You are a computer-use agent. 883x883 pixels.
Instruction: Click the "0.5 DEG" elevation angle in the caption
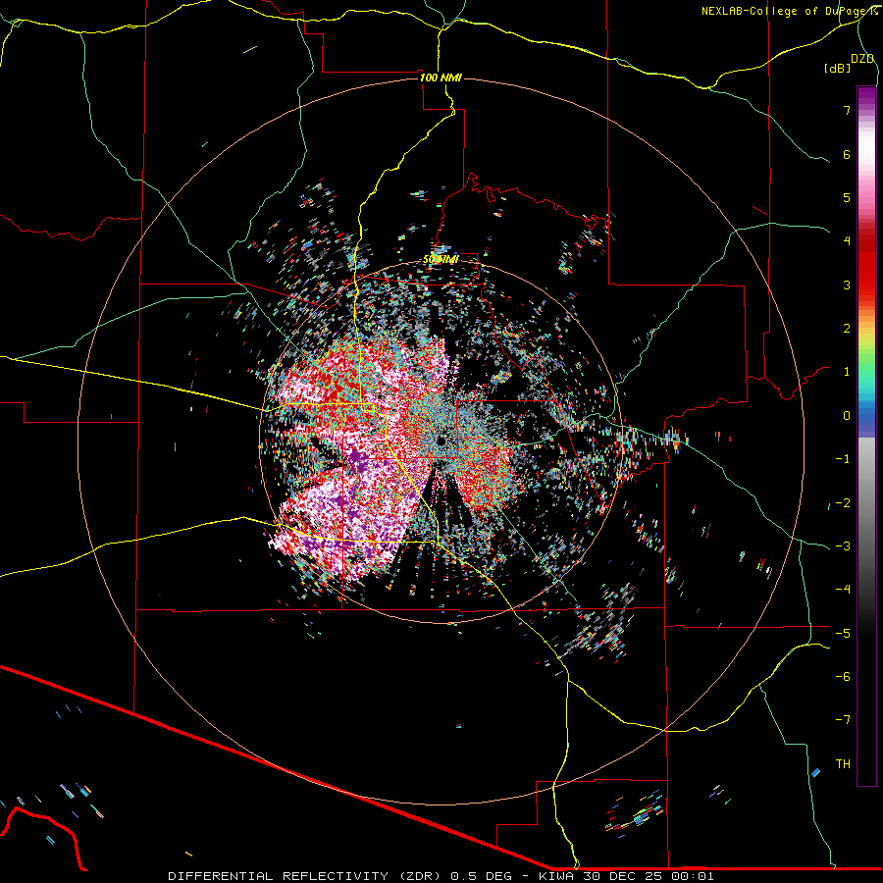[481, 876]
